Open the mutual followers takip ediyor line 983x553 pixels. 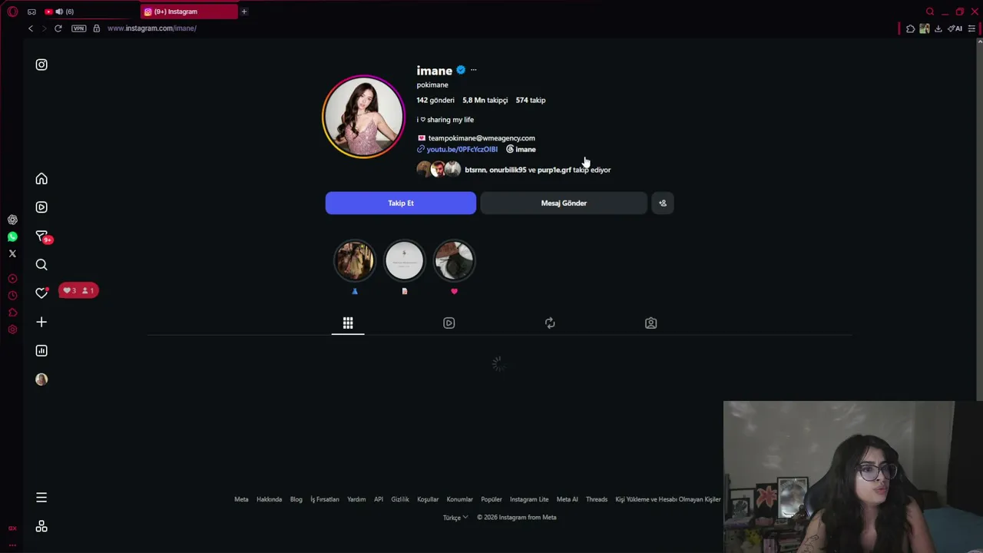click(x=538, y=170)
